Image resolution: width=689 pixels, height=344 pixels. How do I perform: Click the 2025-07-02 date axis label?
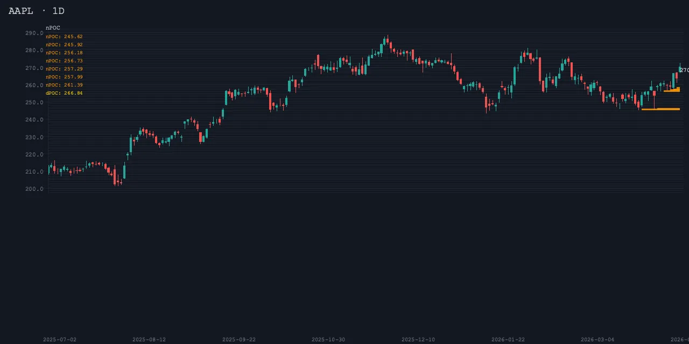point(60,340)
